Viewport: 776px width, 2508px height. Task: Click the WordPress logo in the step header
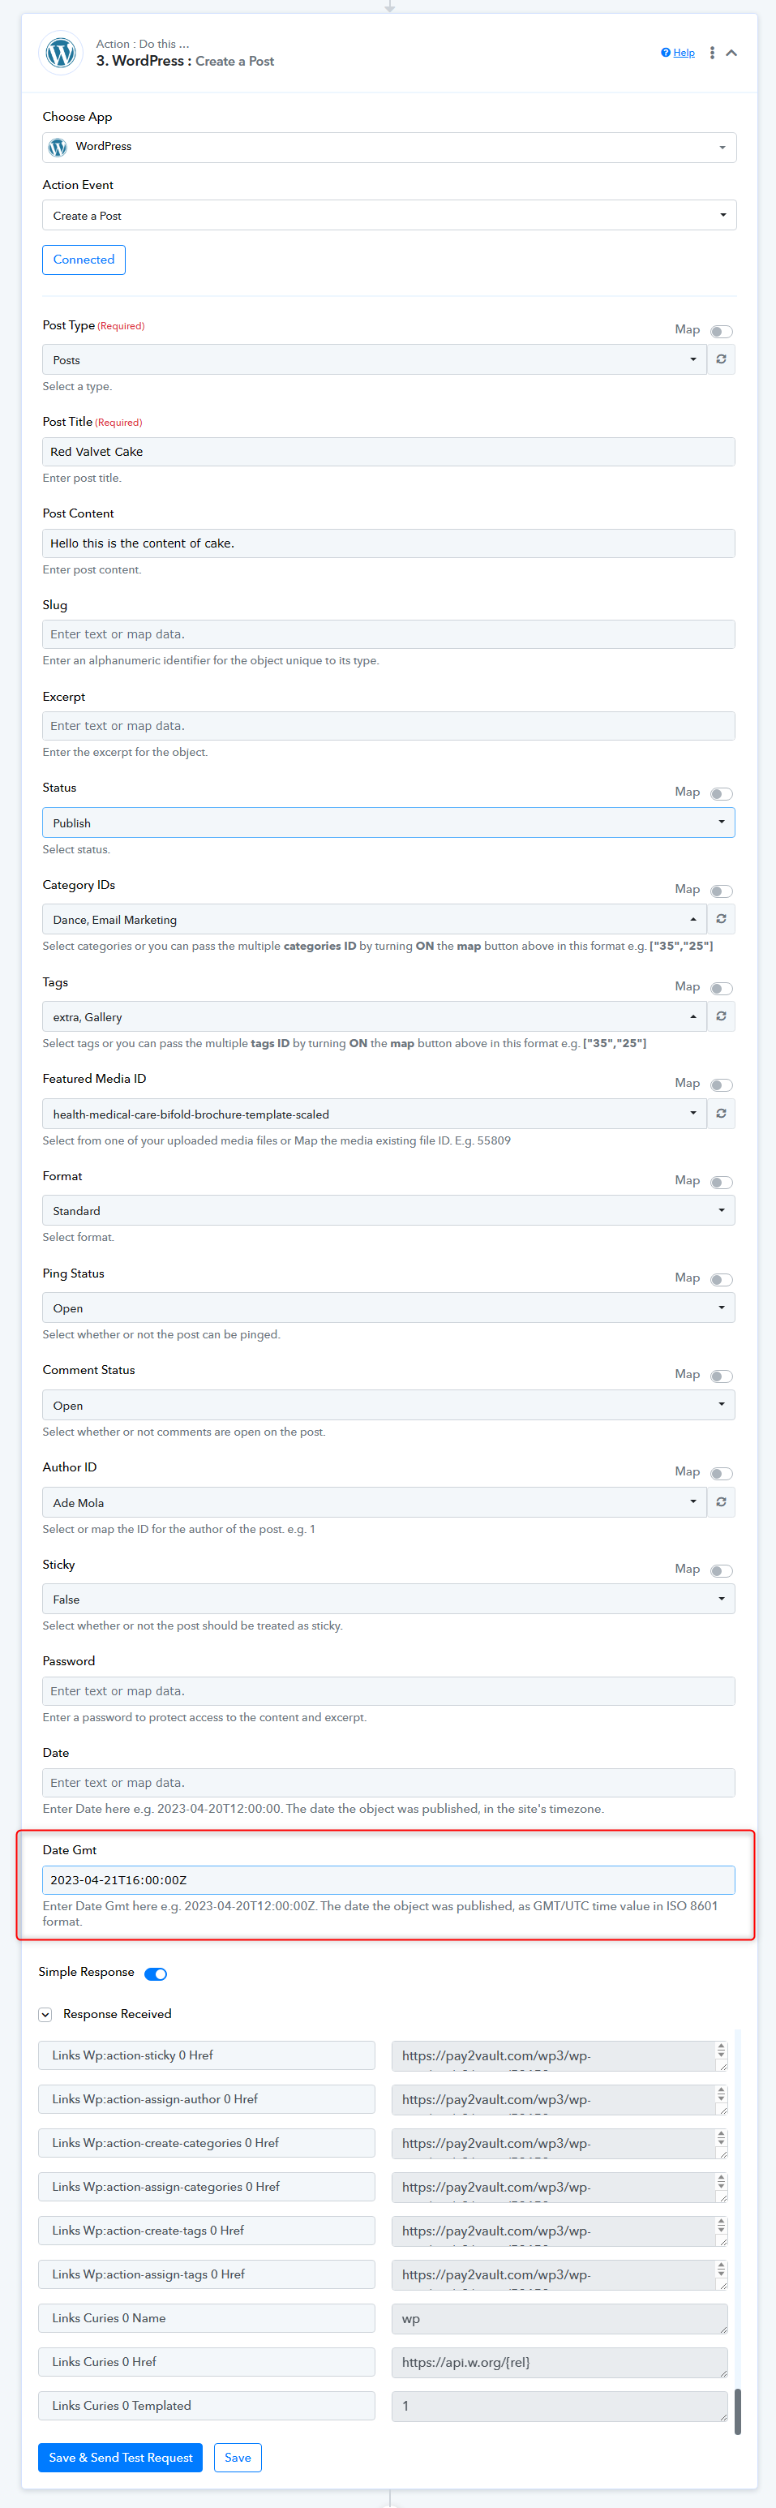(60, 53)
